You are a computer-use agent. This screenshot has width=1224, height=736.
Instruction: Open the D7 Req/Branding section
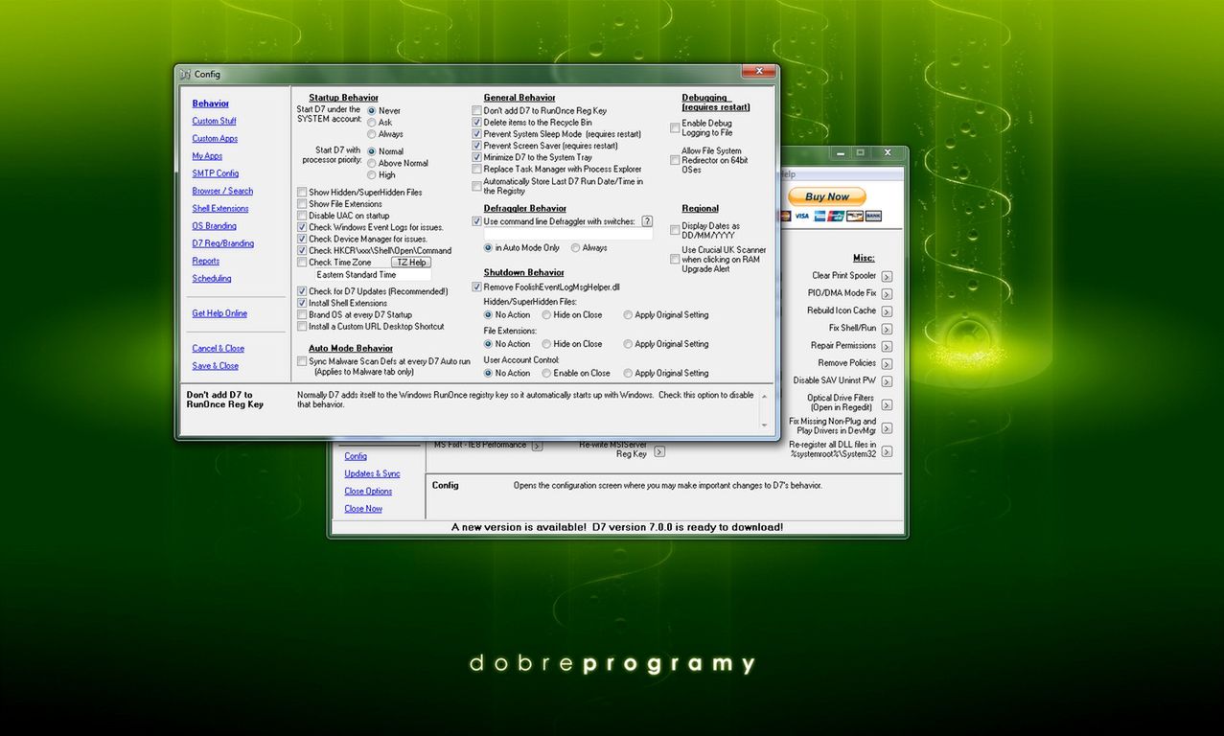pyautogui.click(x=222, y=243)
